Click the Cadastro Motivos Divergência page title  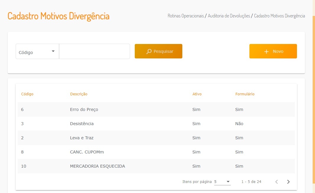(x=59, y=16)
